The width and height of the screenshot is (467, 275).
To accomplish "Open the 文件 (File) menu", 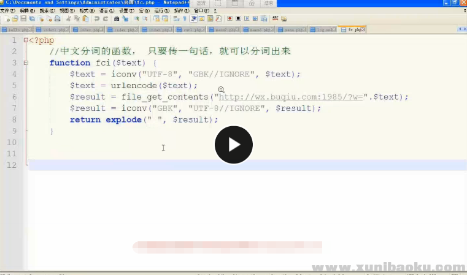I will (x=7, y=11).
